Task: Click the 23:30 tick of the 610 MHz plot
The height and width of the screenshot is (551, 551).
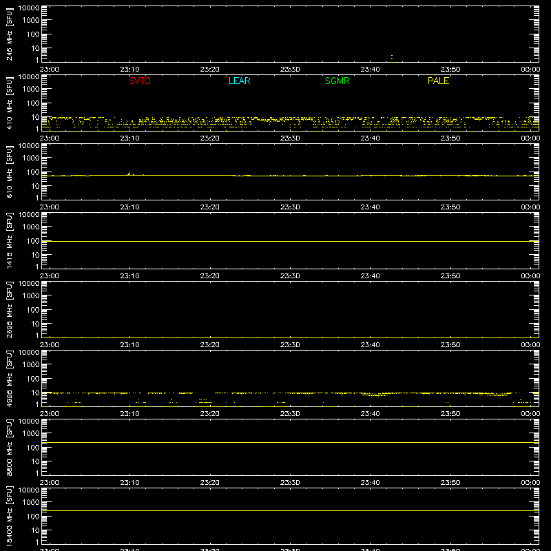Action: pyautogui.click(x=290, y=207)
